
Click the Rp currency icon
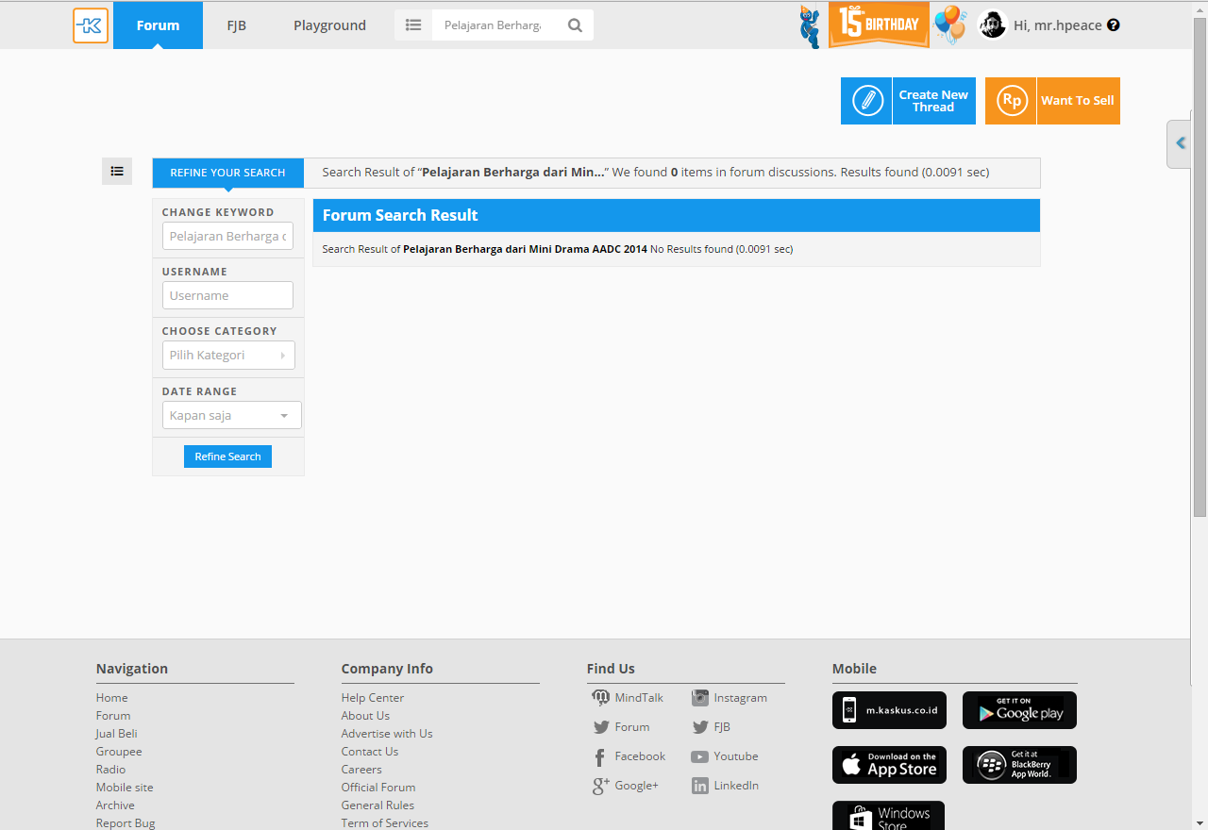(x=1011, y=101)
